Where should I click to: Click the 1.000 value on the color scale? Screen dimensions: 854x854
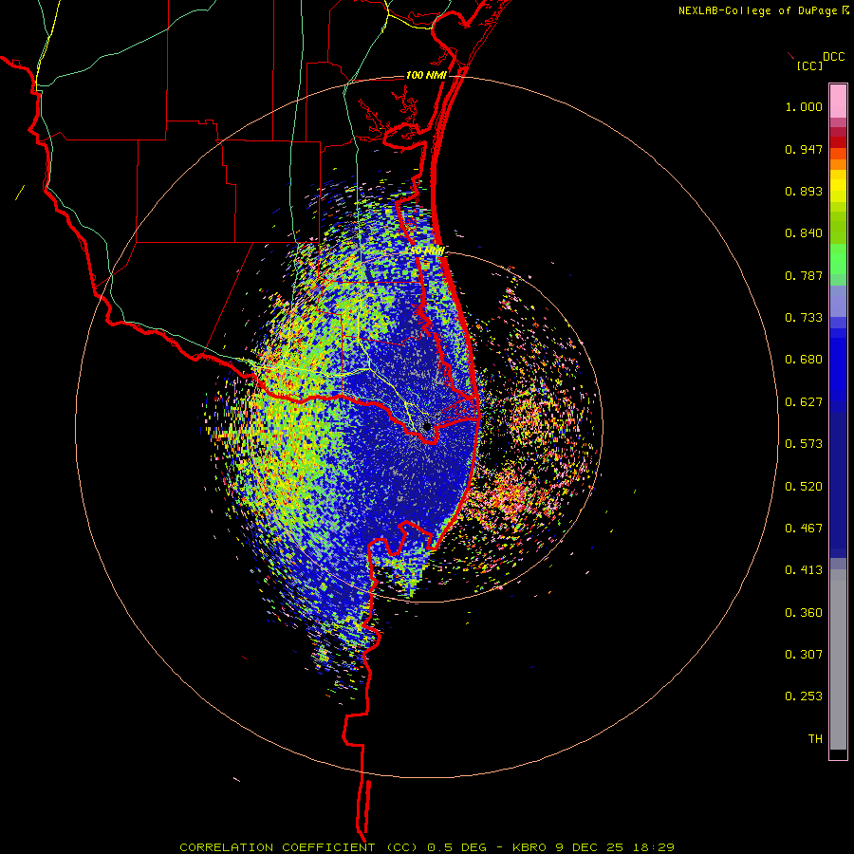[x=804, y=106]
